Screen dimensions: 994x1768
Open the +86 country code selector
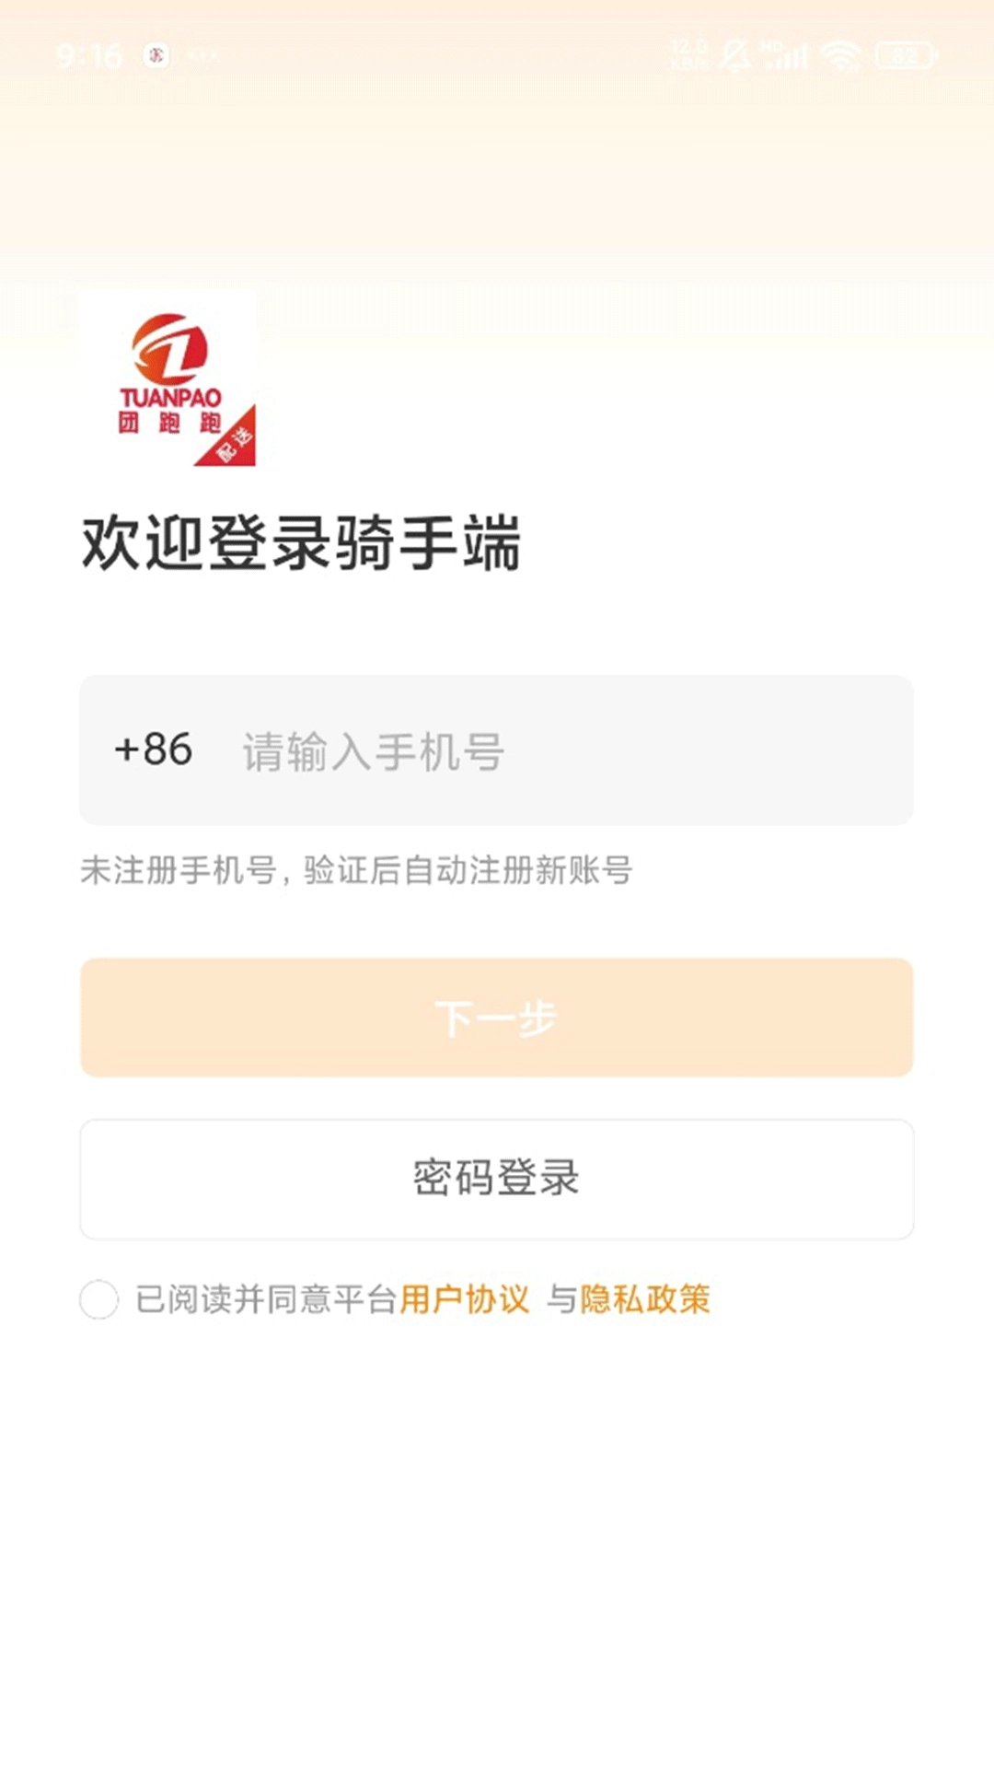pyautogui.click(x=152, y=750)
